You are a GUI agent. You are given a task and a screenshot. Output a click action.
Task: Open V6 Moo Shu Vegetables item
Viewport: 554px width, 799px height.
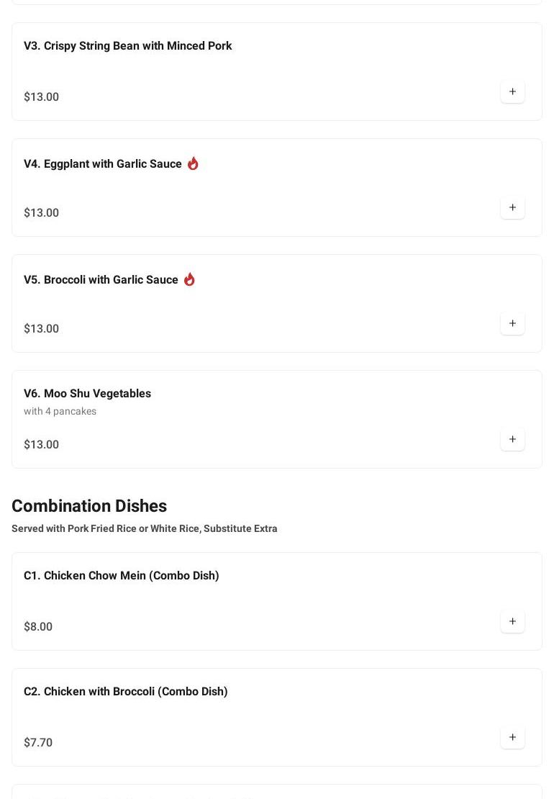point(87,394)
